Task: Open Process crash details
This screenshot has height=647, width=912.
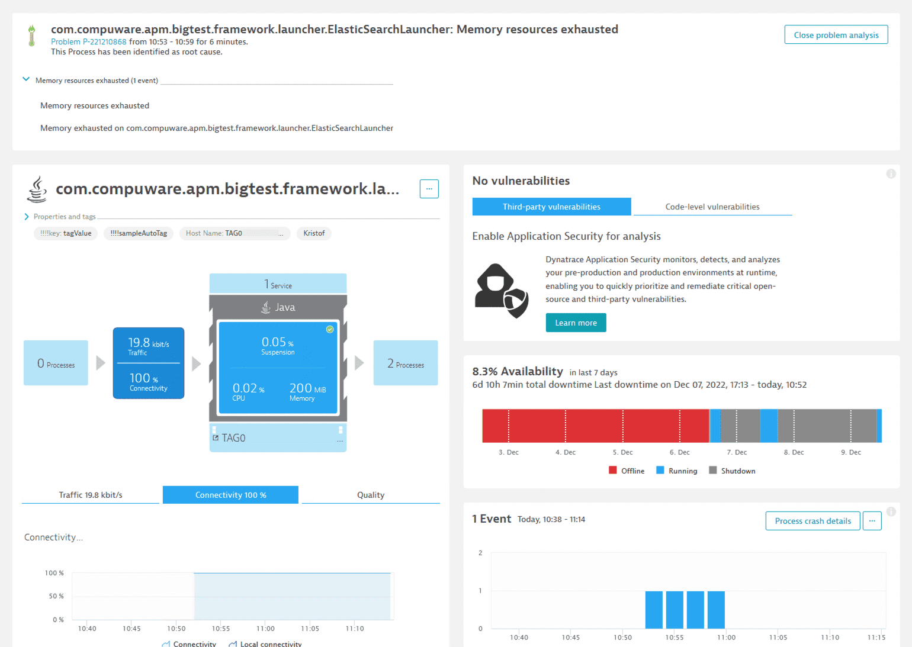Action: (813, 521)
